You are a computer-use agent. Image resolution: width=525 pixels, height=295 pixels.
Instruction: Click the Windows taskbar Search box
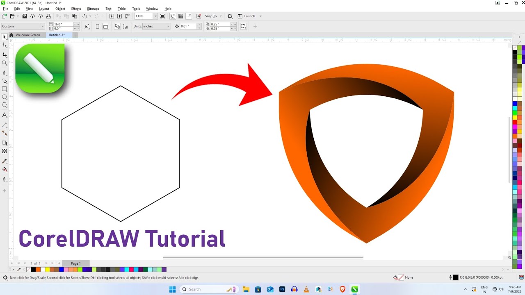click(210, 289)
